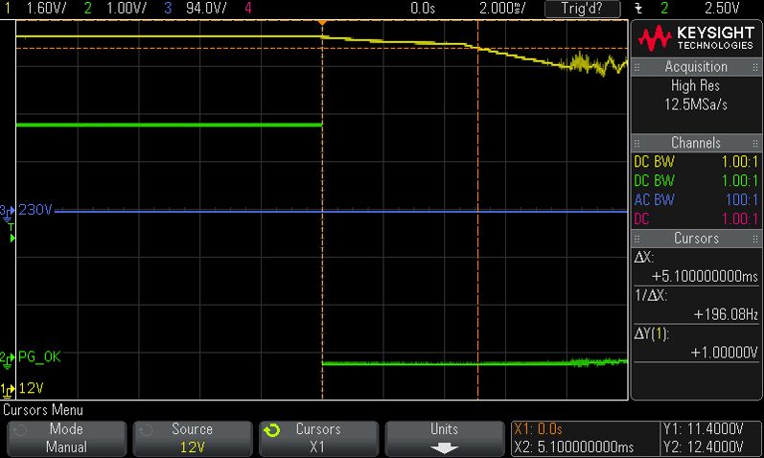
Task: Click the PG_OK channel 2 ground marker
Action: click(x=8, y=359)
